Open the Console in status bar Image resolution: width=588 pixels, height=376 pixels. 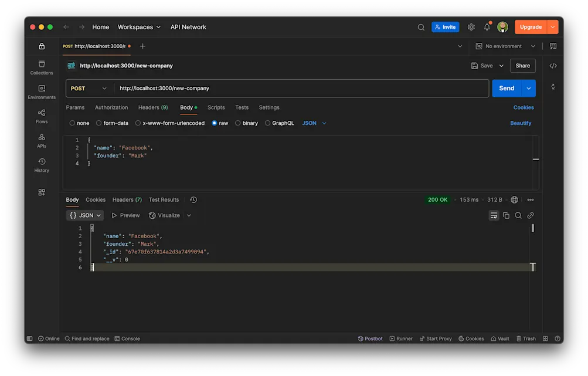pyautogui.click(x=127, y=338)
